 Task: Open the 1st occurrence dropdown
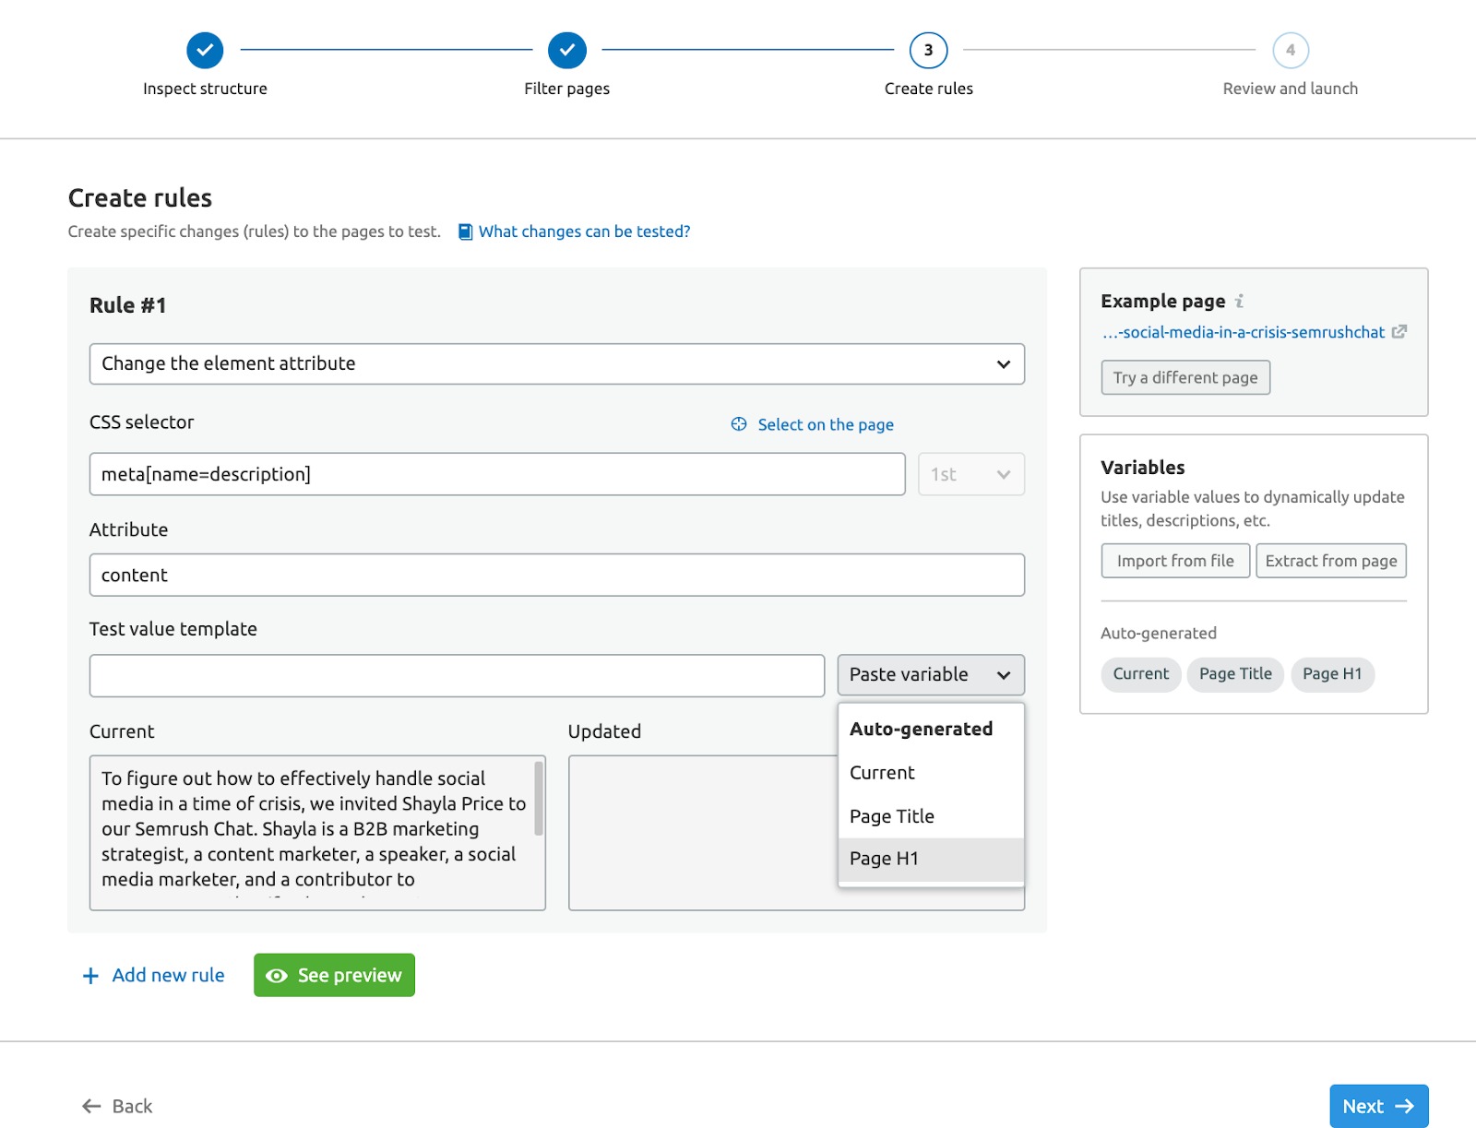pyautogui.click(x=971, y=474)
